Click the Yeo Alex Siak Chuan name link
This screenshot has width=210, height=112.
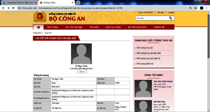point(163,81)
